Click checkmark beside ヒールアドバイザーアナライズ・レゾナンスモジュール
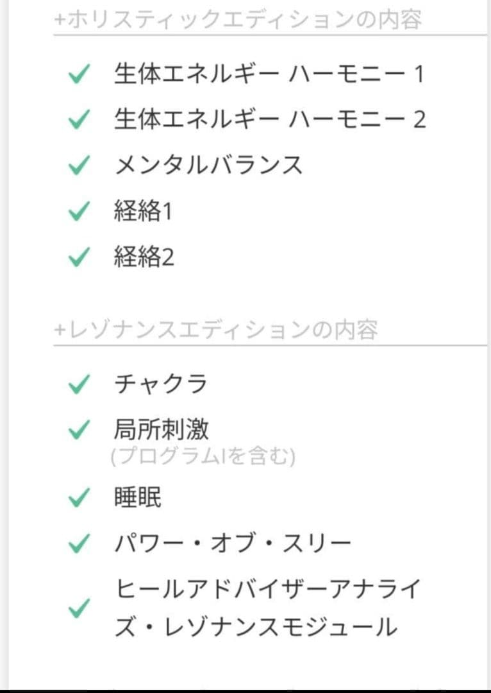This screenshot has width=491, height=693. [x=78, y=608]
